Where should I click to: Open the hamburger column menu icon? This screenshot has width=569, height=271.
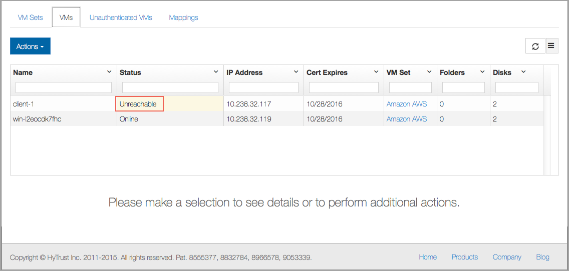(x=551, y=46)
